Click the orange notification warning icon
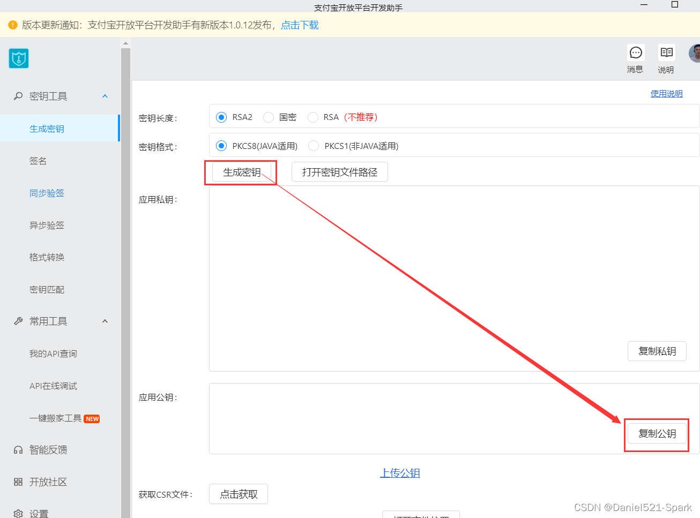 pyautogui.click(x=13, y=25)
